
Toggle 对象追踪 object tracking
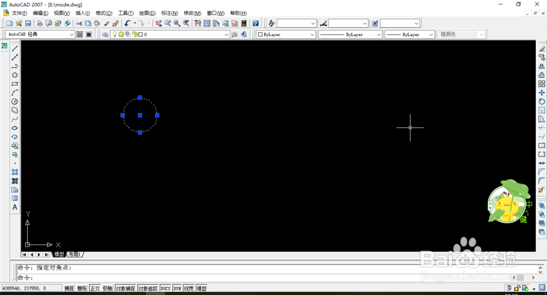(x=148, y=288)
